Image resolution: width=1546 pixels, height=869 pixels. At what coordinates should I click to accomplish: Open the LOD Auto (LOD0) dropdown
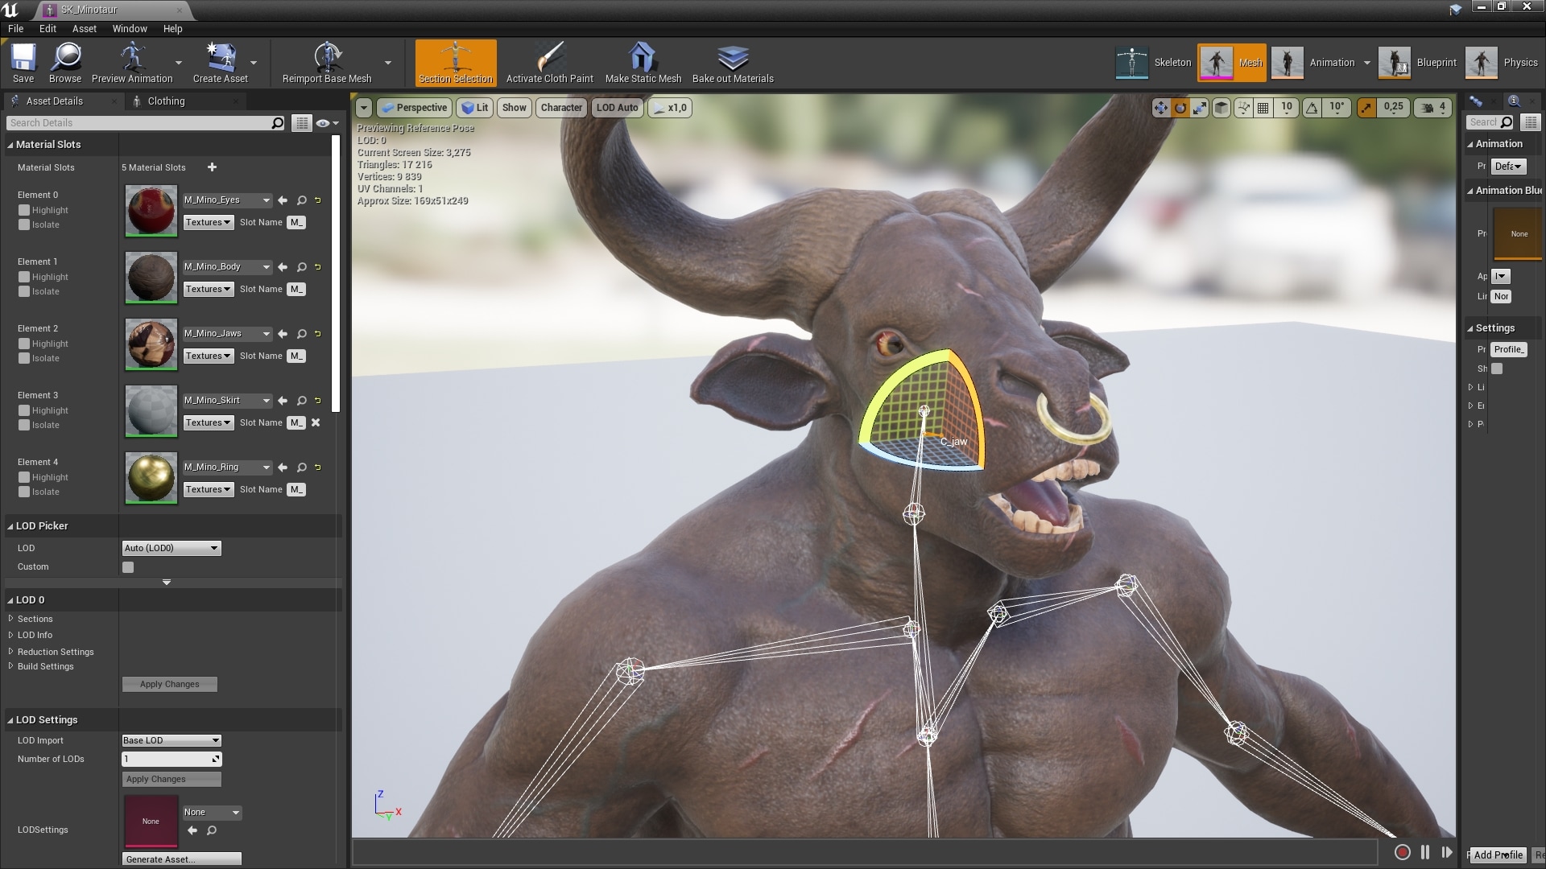click(171, 548)
